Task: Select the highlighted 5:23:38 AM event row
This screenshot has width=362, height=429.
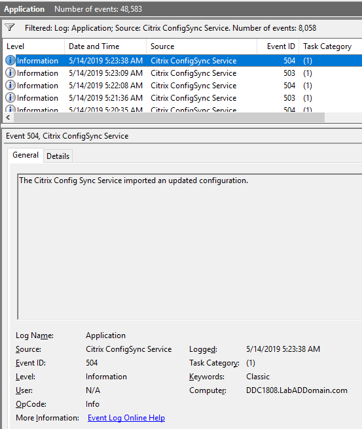Action: (182, 60)
